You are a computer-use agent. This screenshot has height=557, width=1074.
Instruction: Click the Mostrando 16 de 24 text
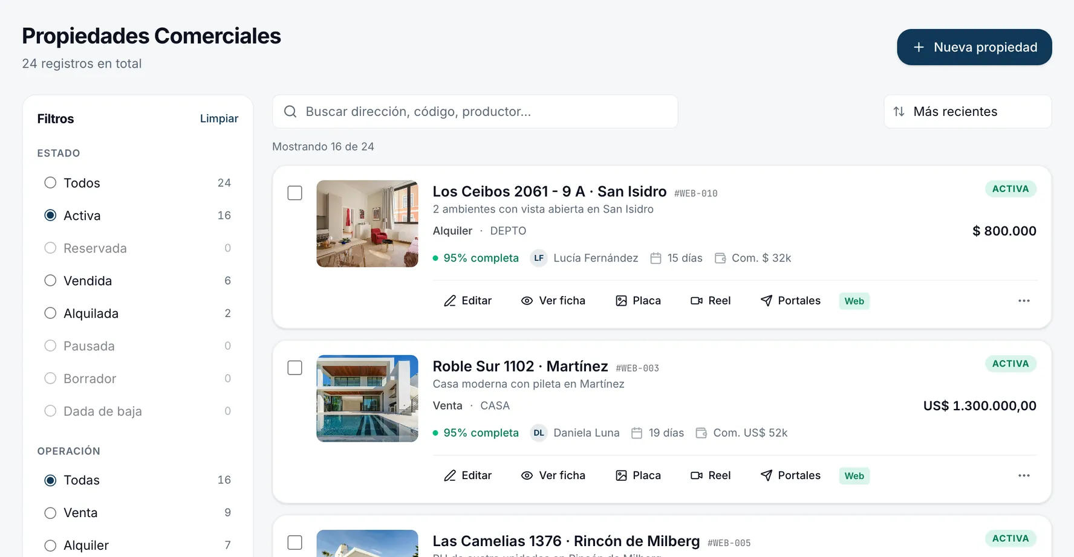tap(323, 147)
